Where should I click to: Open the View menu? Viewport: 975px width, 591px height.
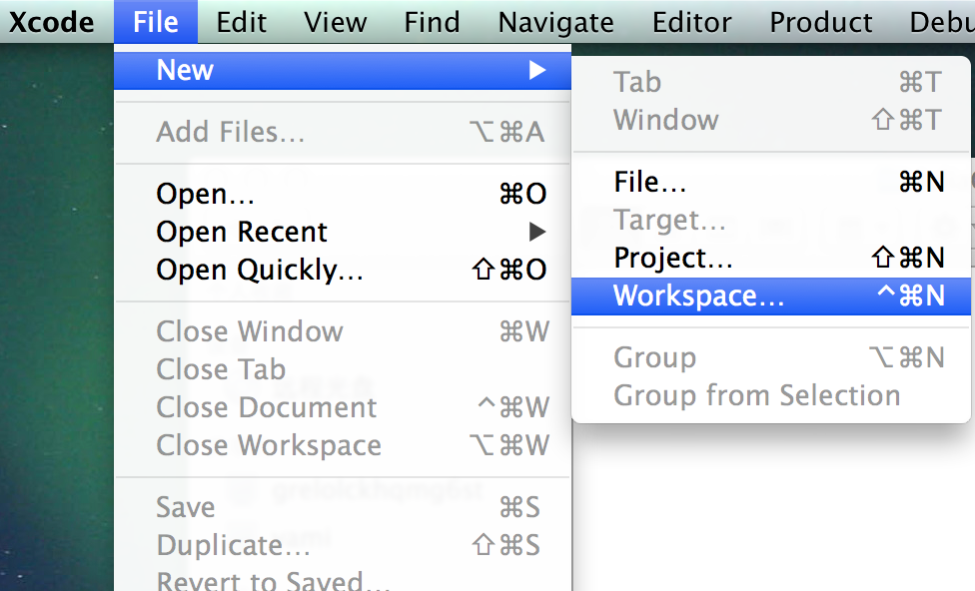(336, 22)
